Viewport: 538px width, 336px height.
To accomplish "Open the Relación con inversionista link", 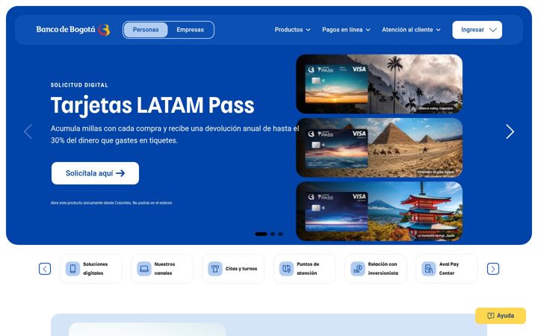I will [x=376, y=269].
